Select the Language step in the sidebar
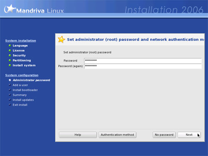The width and height of the screenshot is (208, 156). 20,46
